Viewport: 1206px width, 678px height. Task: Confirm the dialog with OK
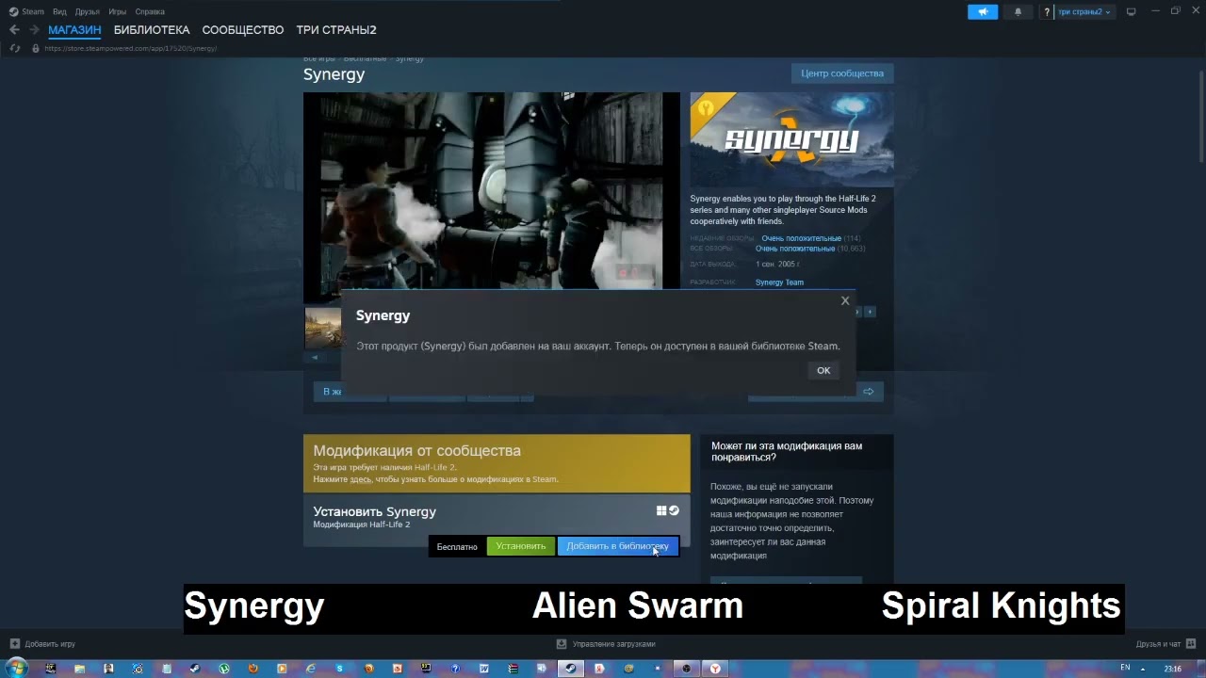point(823,370)
